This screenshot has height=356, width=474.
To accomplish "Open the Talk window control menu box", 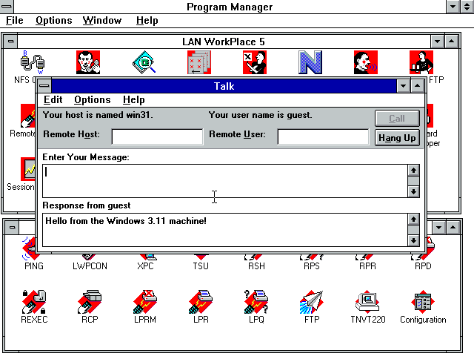I will [44, 86].
